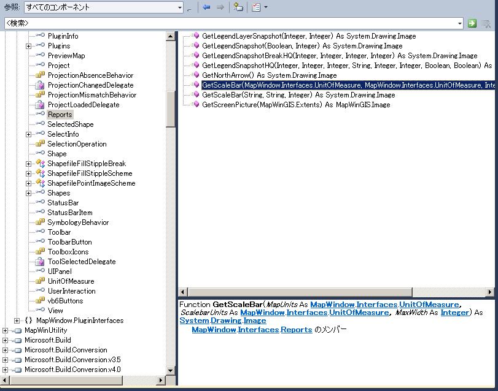Click the ProjectLoadedDelegate delegate icon
This screenshot has width=498, height=391.
[x=41, y=105]
